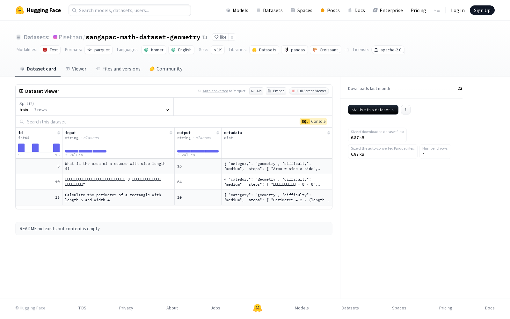Click the metadata cell for row 5
510x319 pixels.
pos(277,166)
